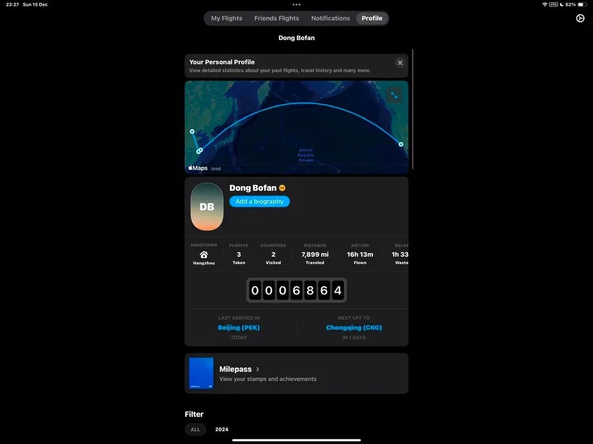Dismiss the Your Personal Profile banner
The width and height of the screenshot is (593, 444).
coord(400,62)
